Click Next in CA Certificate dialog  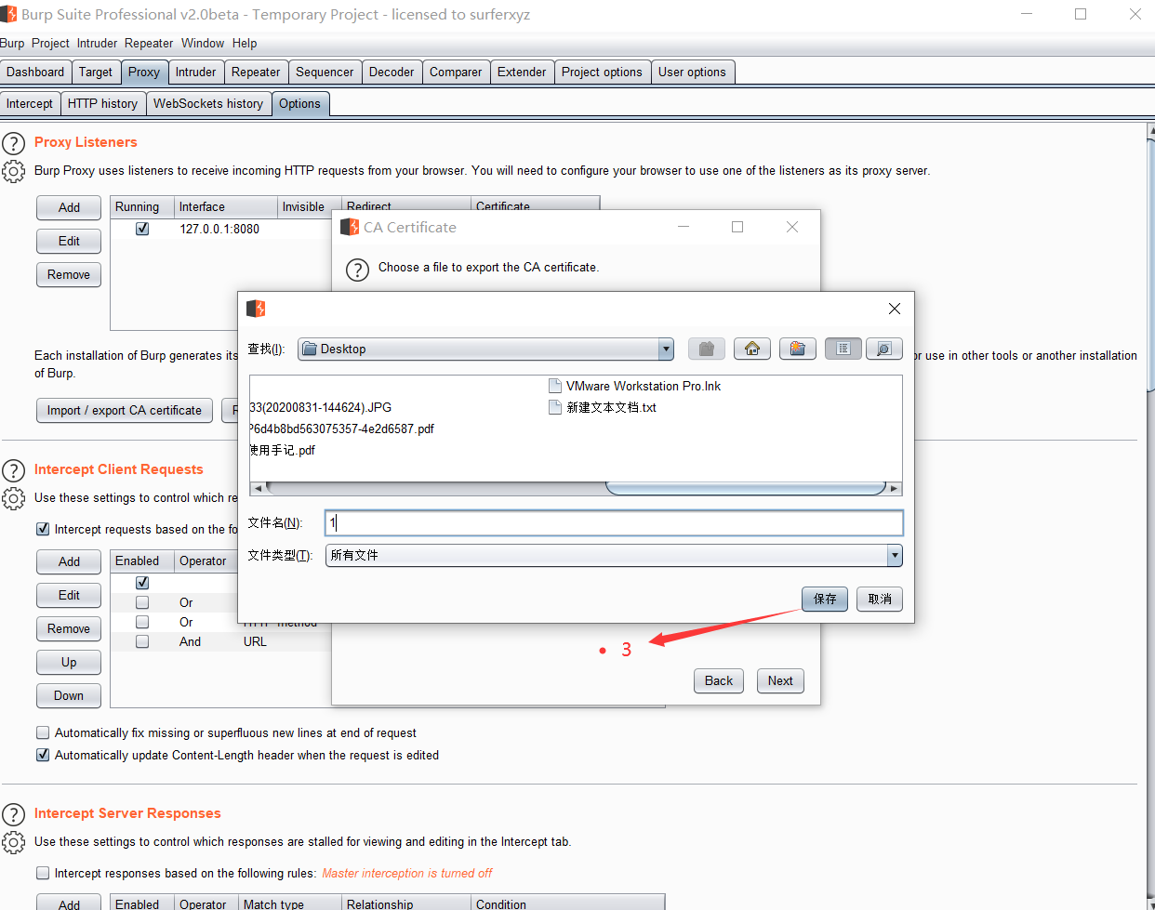point(780,680)
